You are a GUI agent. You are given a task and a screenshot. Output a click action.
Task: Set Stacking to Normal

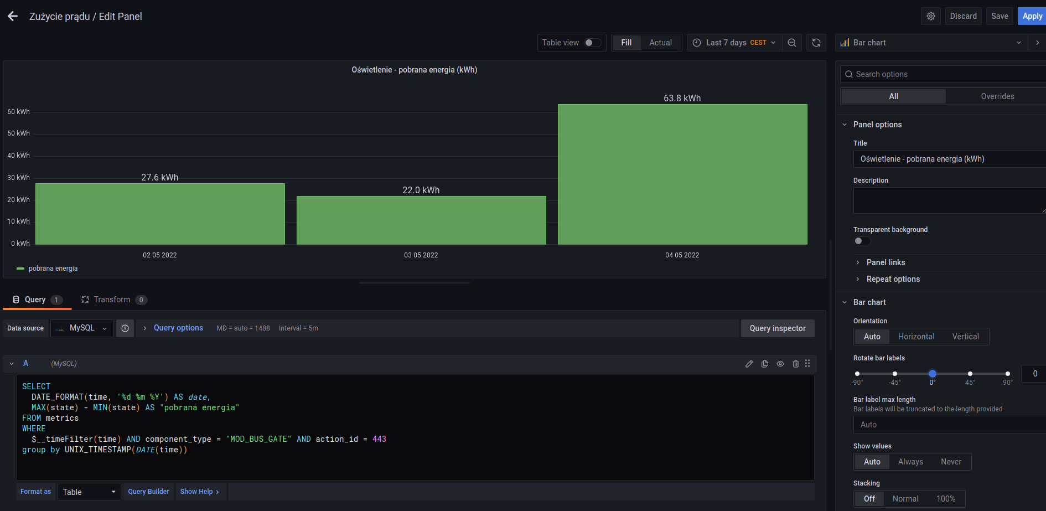[905, 499]
